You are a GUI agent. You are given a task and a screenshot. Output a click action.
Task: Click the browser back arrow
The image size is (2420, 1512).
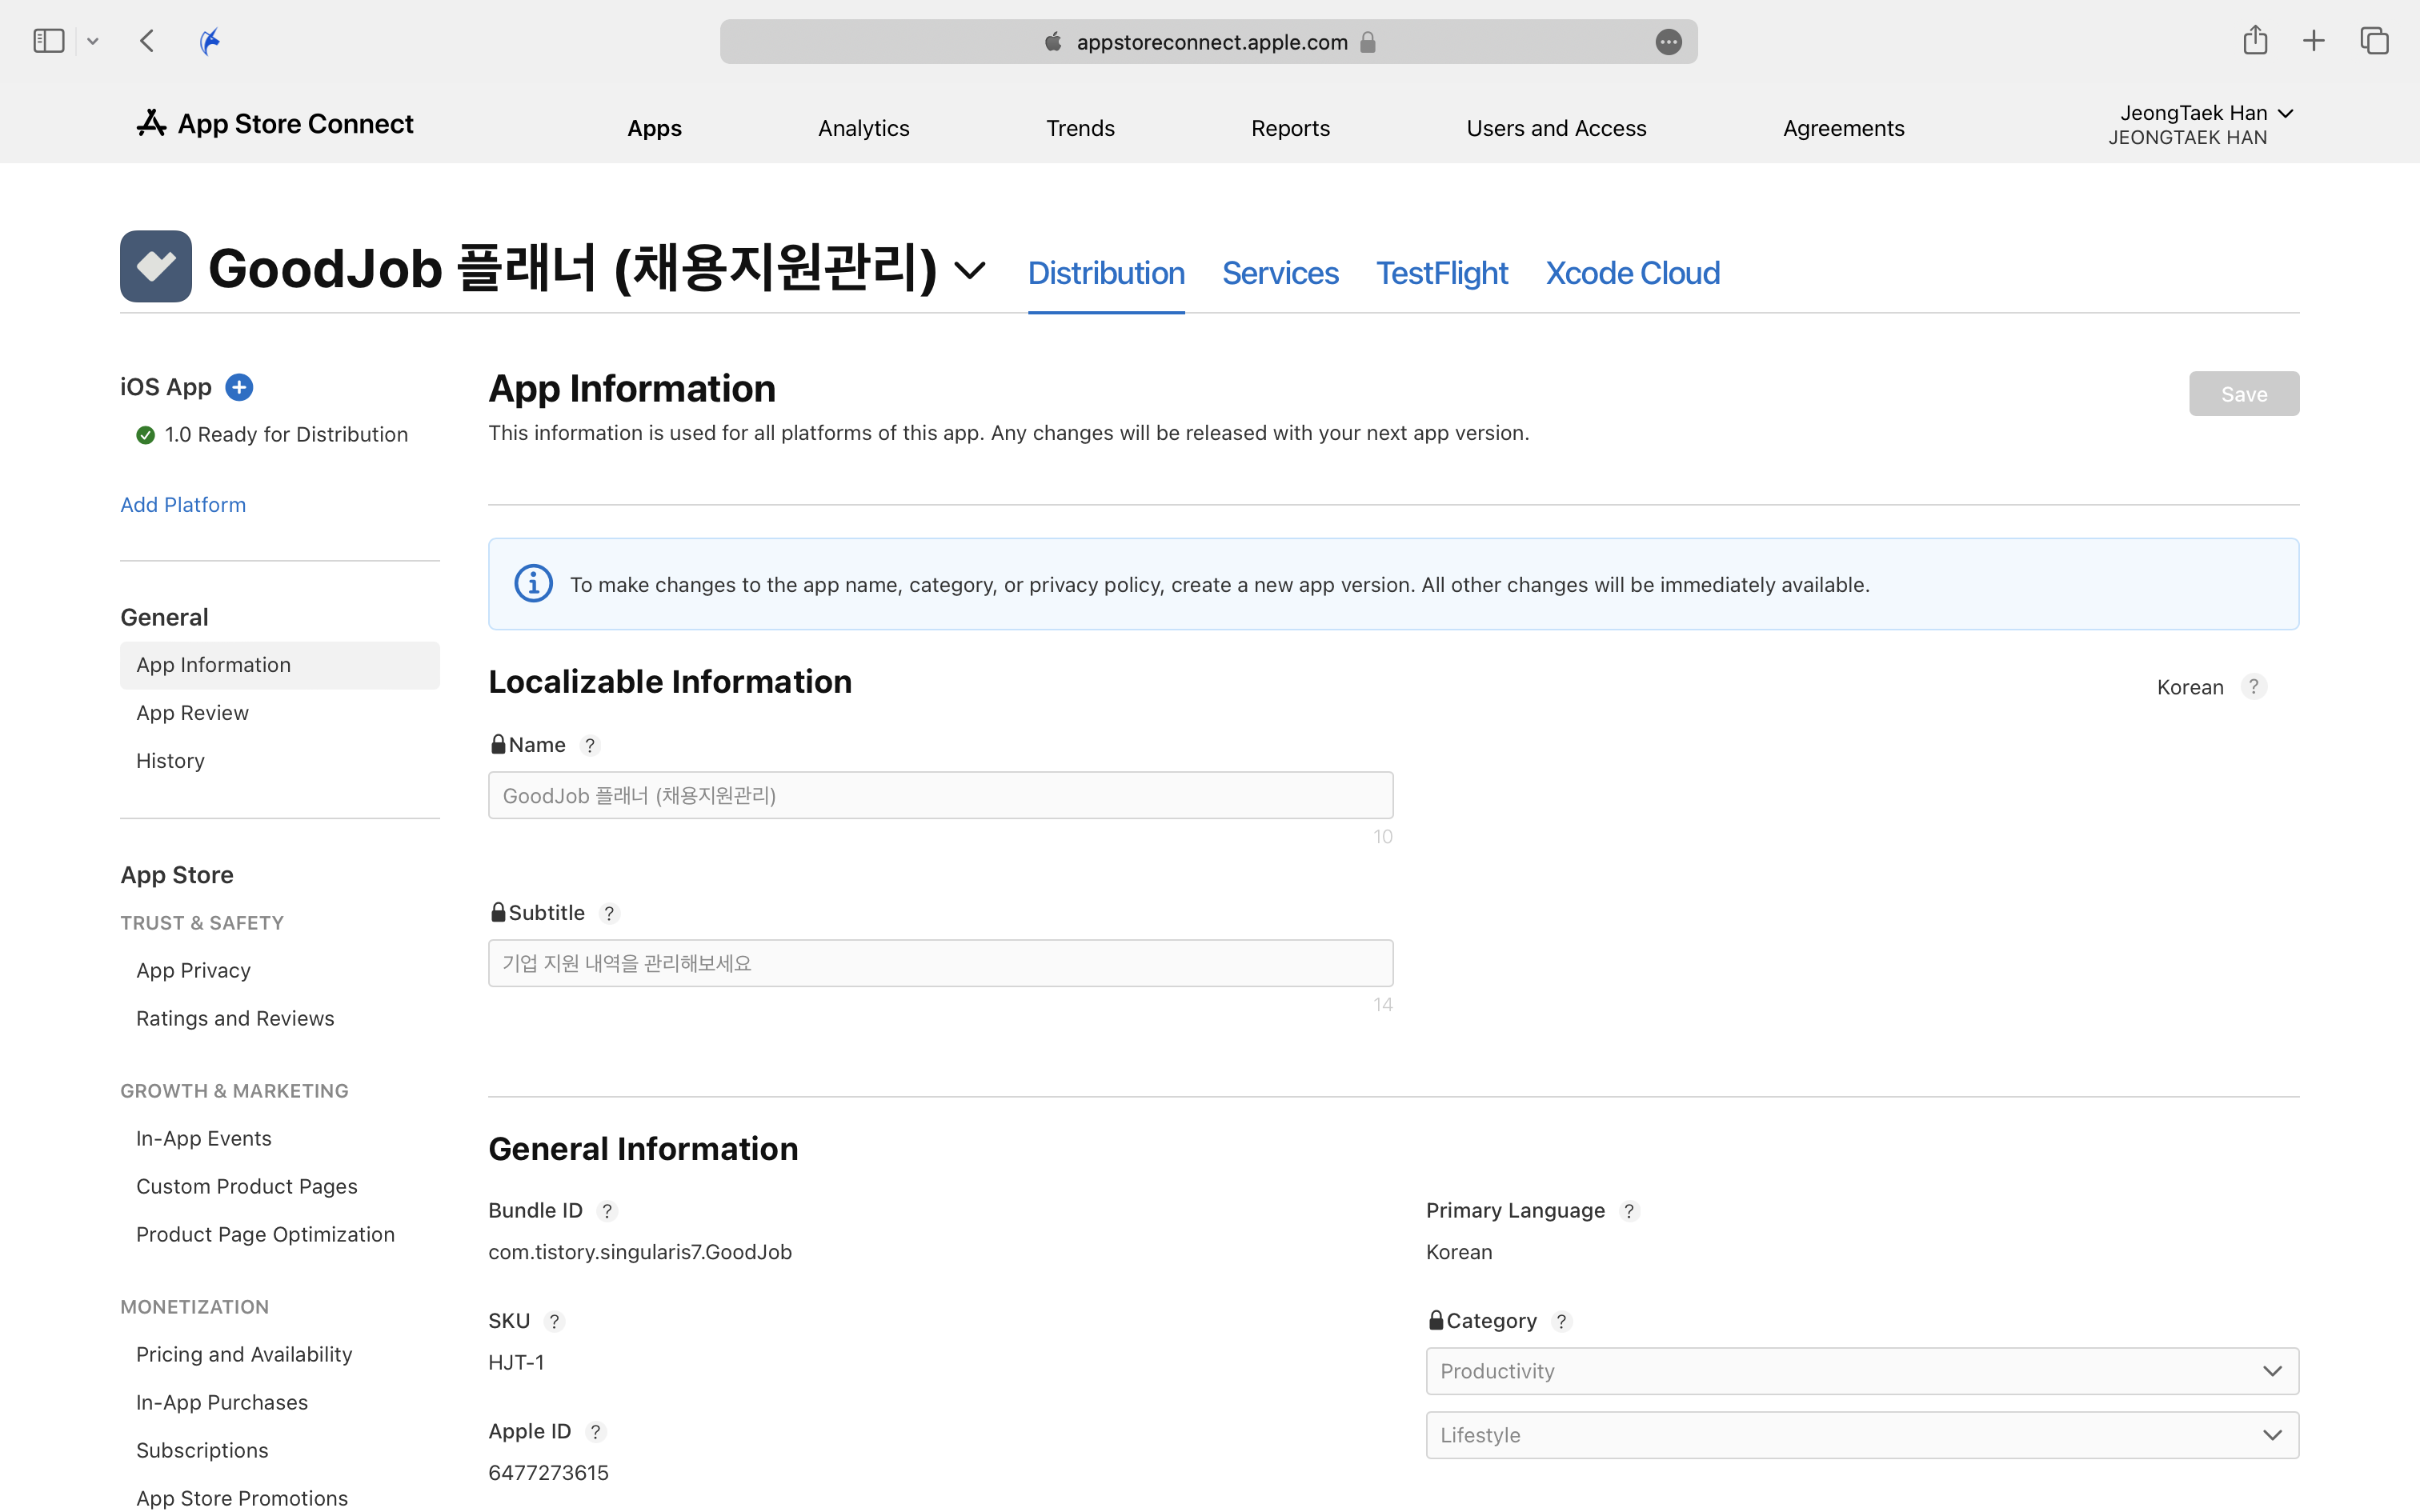tap(147, 41)
